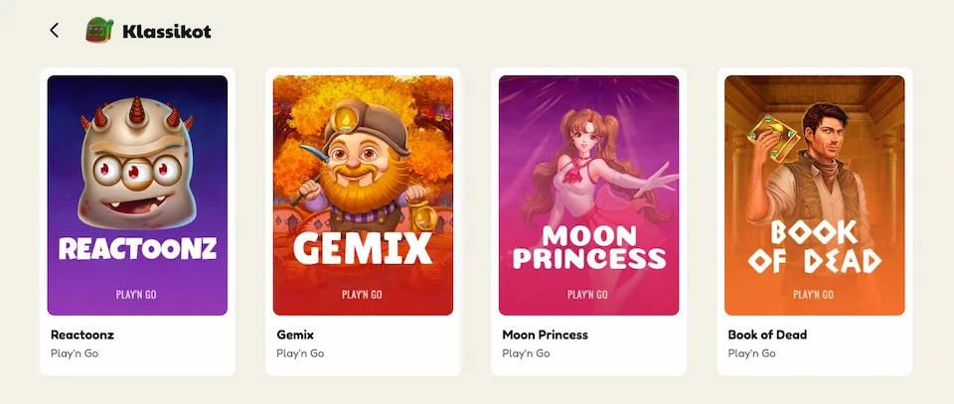Select Play'n Go provider under Reactoonz
The height and width of the screenshot is (404, 954).
pyautogui.click(x=75, y=353)
